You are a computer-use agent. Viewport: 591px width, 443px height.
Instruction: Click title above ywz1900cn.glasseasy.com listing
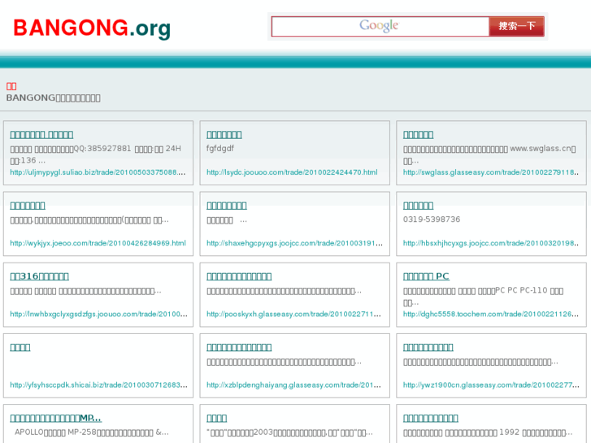click(428, 347)
